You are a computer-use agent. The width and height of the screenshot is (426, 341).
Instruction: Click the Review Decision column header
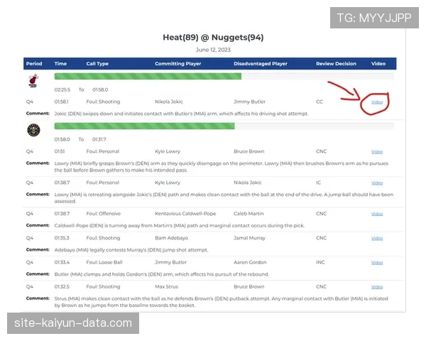tap(336, 64)
